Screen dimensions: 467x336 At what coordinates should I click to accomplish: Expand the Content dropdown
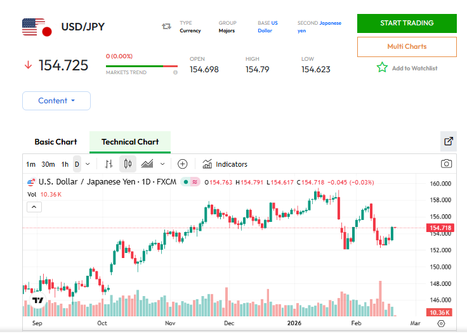click(x=56, y=101)
